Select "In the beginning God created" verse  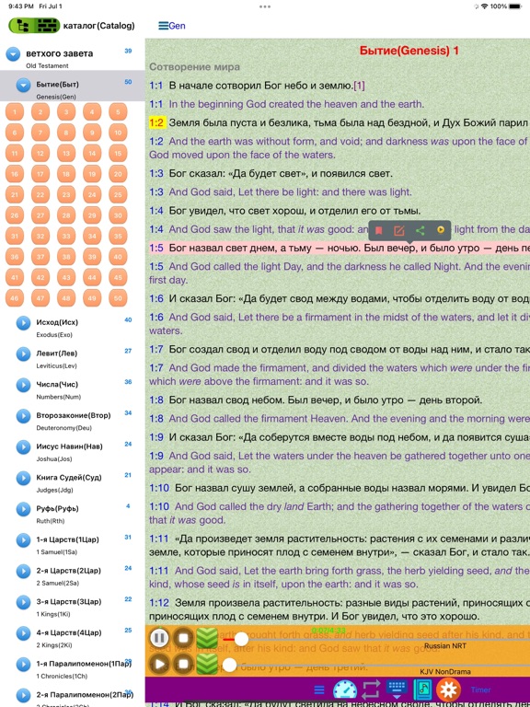(x=287, y=104)
